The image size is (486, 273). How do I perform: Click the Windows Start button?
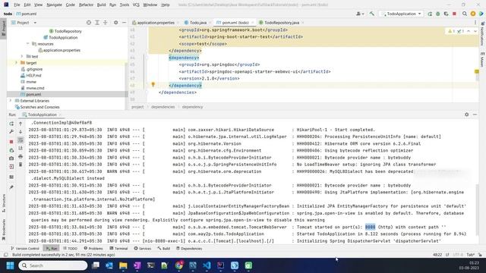tap(10, 265)
